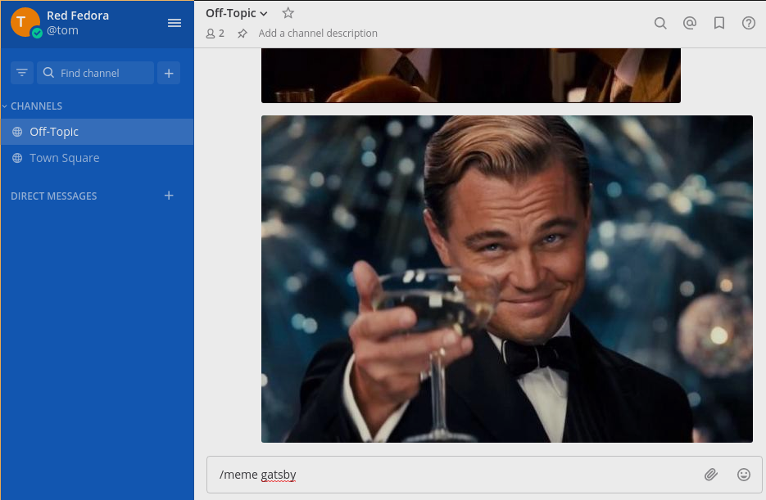Click the plus button beside Find channel
The image size is (766, 500).
(x=169, y=73)
